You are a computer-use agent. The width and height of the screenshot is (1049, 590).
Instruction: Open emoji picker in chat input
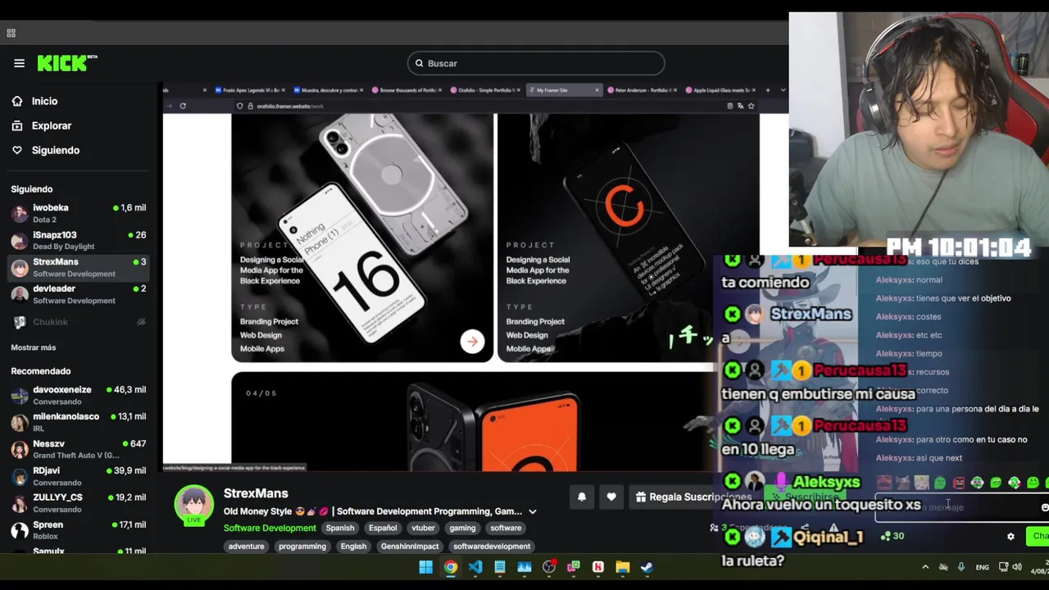tap(1044, 508)
